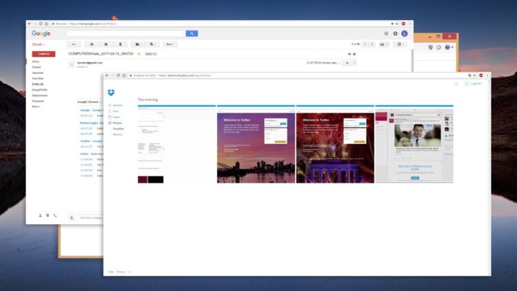Click the archive icon in Gmail toolbar
Image resolution: width=517 pixels, height=291 pixels.
pyautogui.click(x=92, y=44)
